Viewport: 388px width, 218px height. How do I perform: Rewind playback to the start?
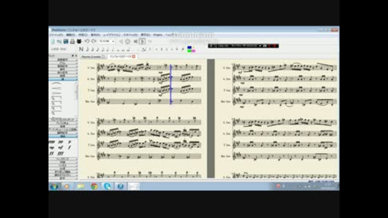point(135,42)
